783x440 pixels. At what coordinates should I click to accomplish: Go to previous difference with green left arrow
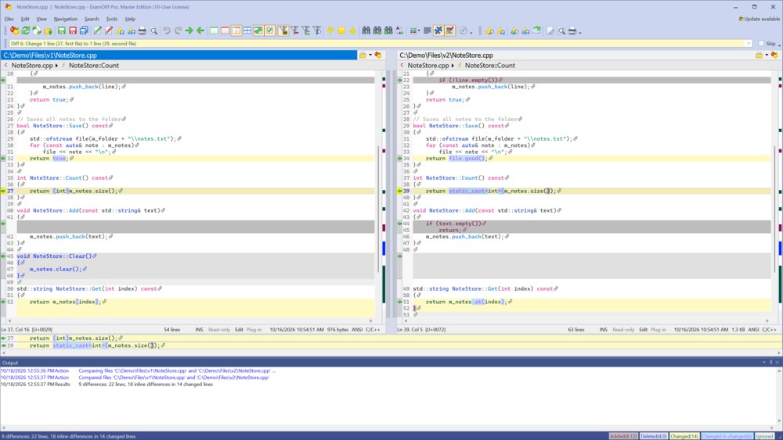point(200,31)
